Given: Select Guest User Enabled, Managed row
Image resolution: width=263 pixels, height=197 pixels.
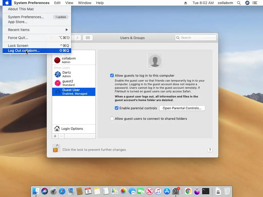Looking at the screenshot, I should pyautogui.click(x=74, y=92).
